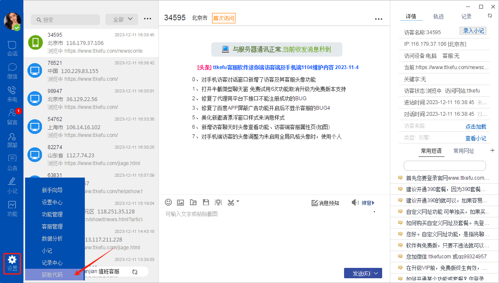Toggle the 弹窗 popup option
The height and width of the screenshot is (283, 499).
coord(368,203)
